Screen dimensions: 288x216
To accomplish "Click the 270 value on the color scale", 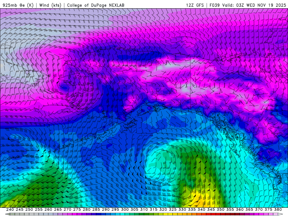I will coord(67,210).
